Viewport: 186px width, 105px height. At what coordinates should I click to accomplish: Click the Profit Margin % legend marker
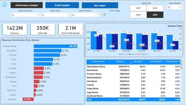[x=137, y=54]
